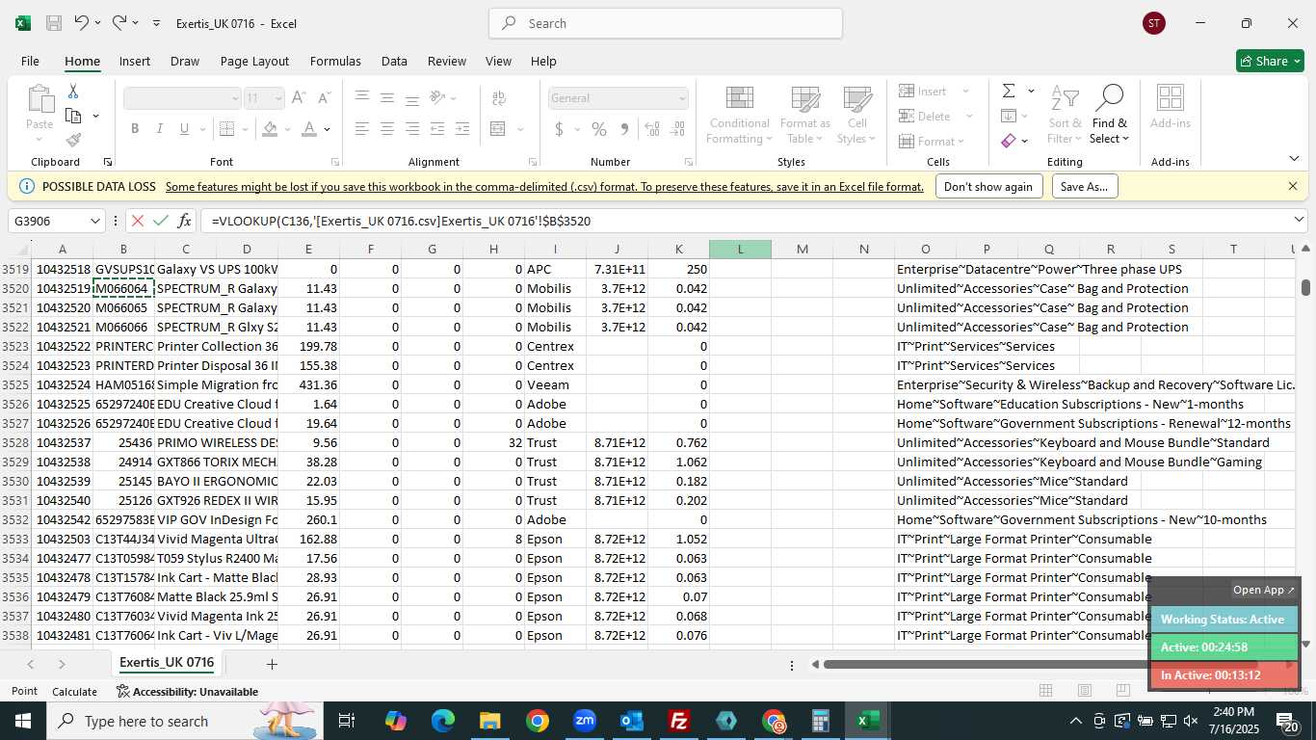The height and width of the screenshot is (740, 1316).
Task: Open the font name dropdown
Action: coord(235,98)
